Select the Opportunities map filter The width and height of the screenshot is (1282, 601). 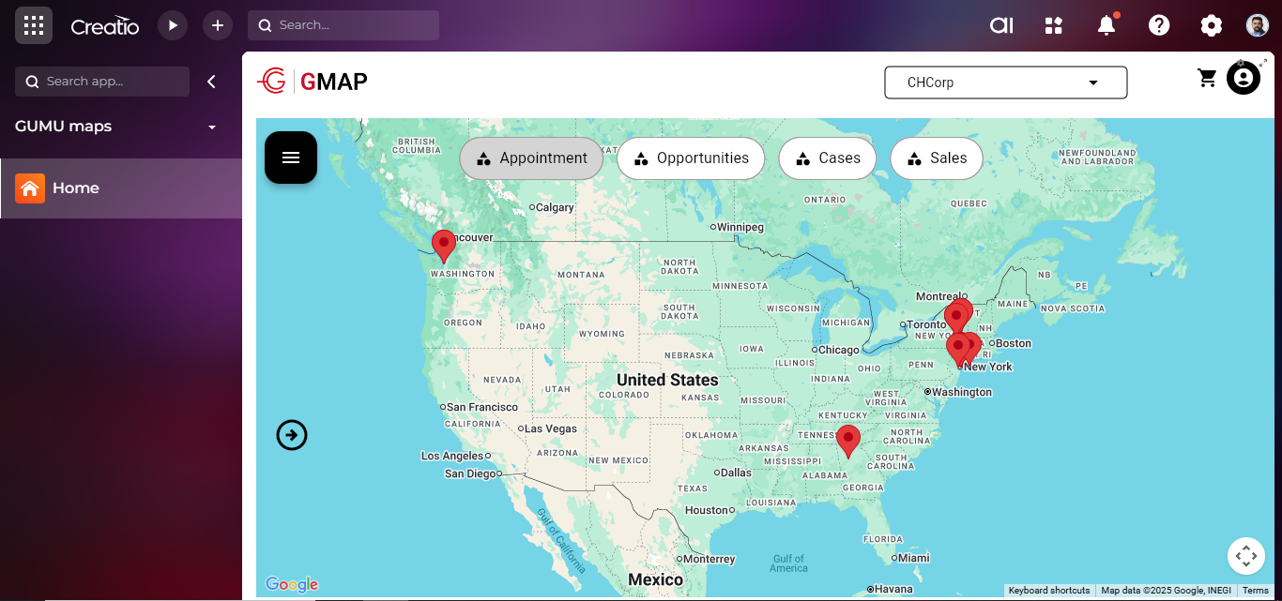point(691,158)
